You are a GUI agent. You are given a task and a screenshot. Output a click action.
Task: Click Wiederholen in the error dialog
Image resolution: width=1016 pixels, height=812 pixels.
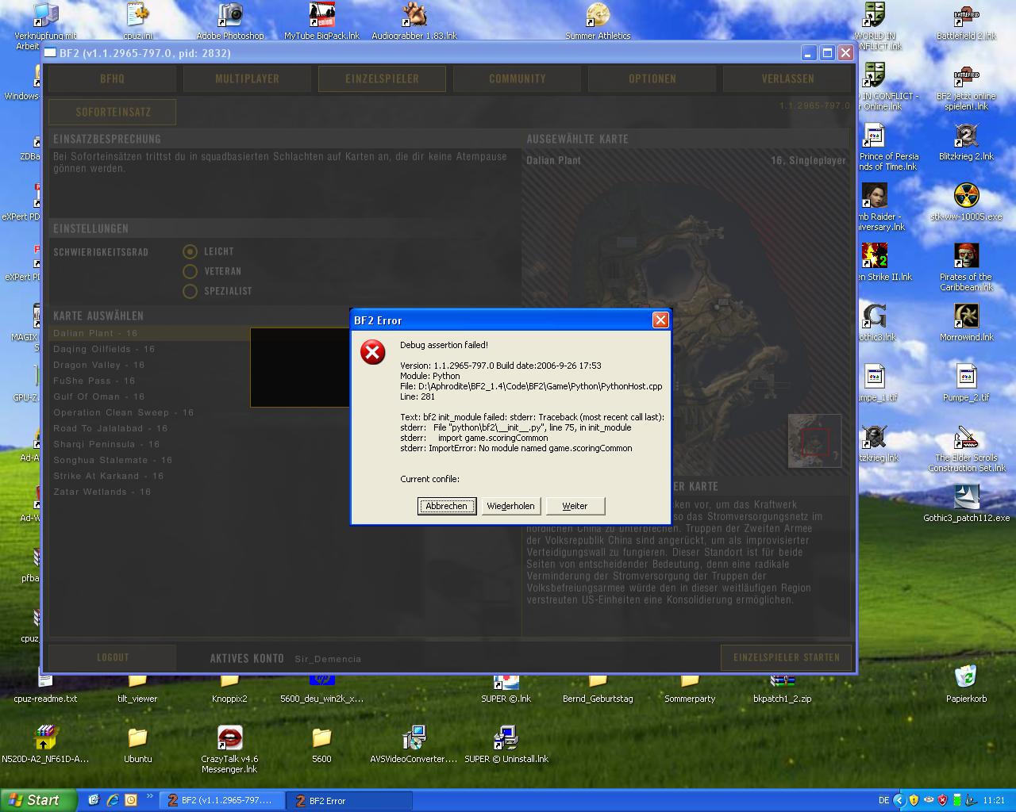tap(510, 506)
